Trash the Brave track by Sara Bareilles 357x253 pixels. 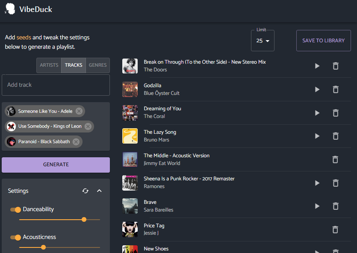click(x=336, y=206)
